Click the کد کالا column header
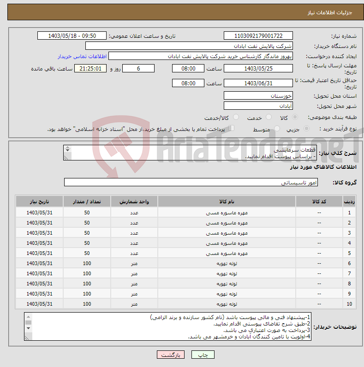Image resolution: width=364 pixels, height=367 pixels. (319, 201)
